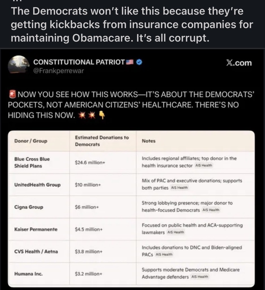Click the first explosion emoji after 'NOW.'
The height and width of the screenshot is (290, 265).
click(83, 116)
